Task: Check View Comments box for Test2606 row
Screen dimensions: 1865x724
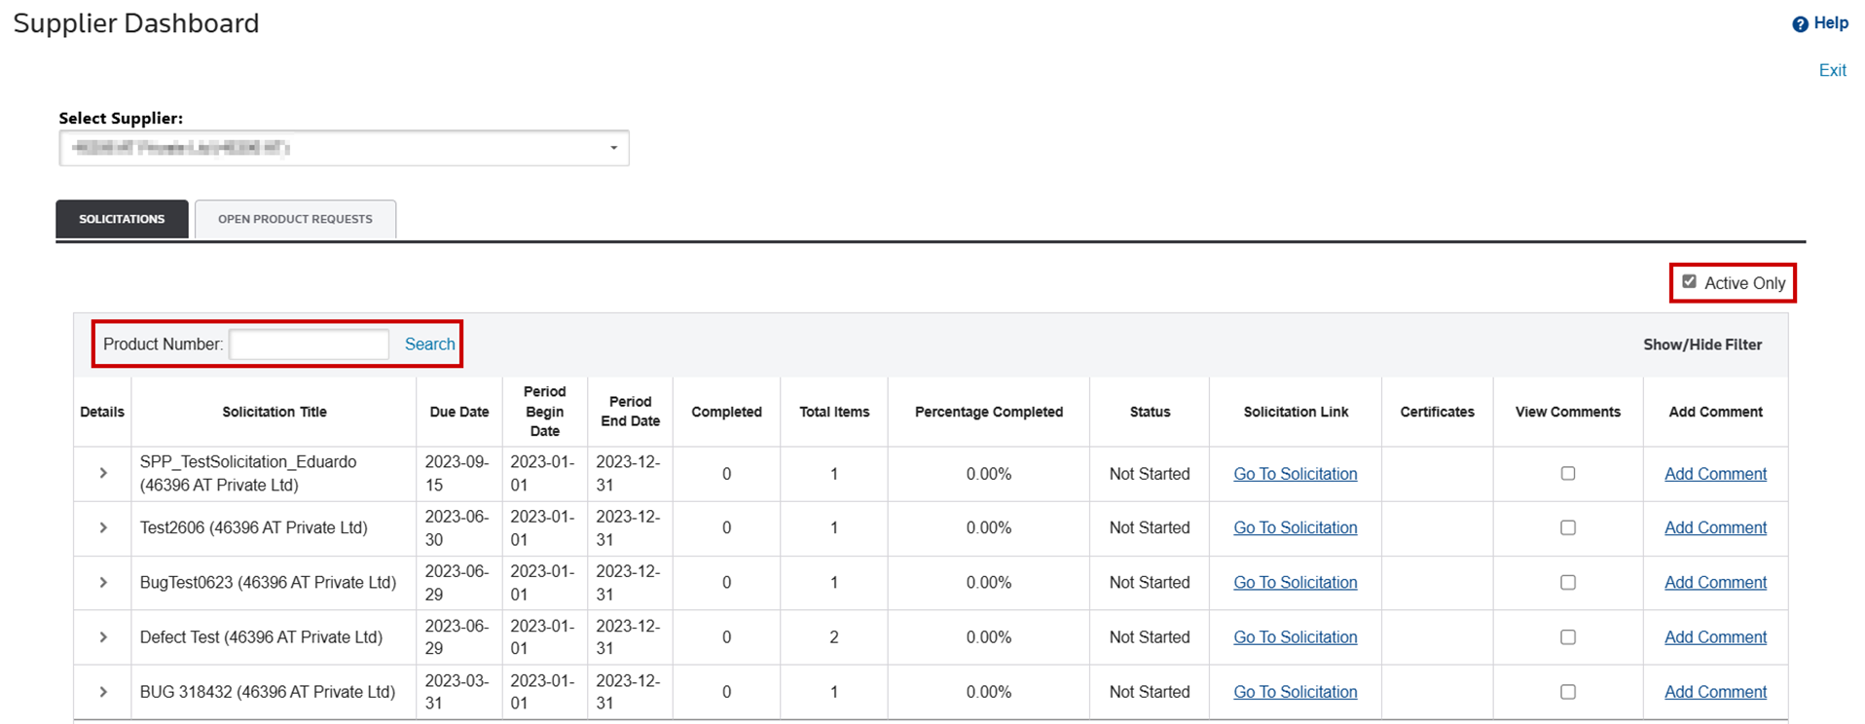Action: 1567,527
